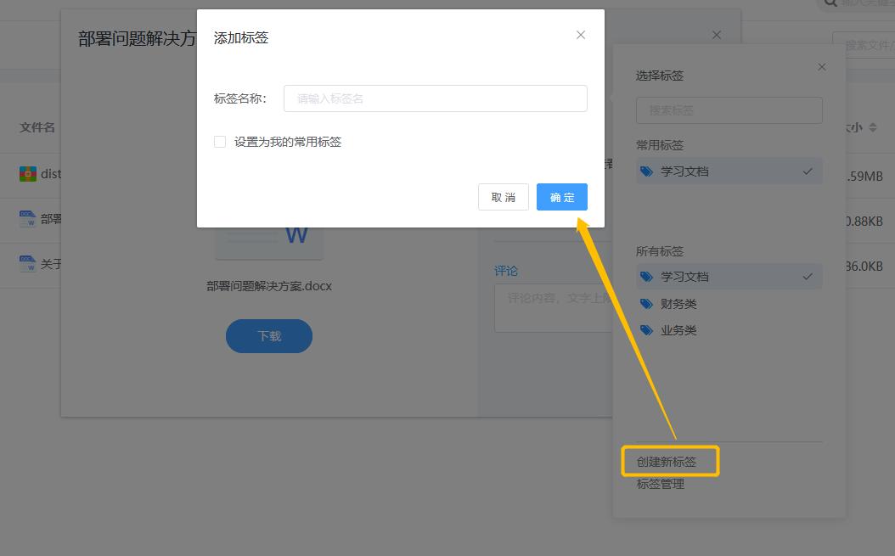The height and width of the screenshot is (556, 895).
Task: Click the size column sort arrows
Action: tap(873, 127)
